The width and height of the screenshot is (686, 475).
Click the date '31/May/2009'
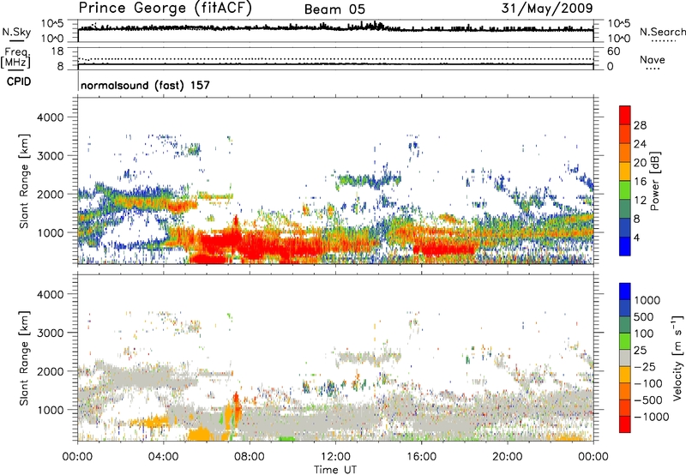click(547, 9)
